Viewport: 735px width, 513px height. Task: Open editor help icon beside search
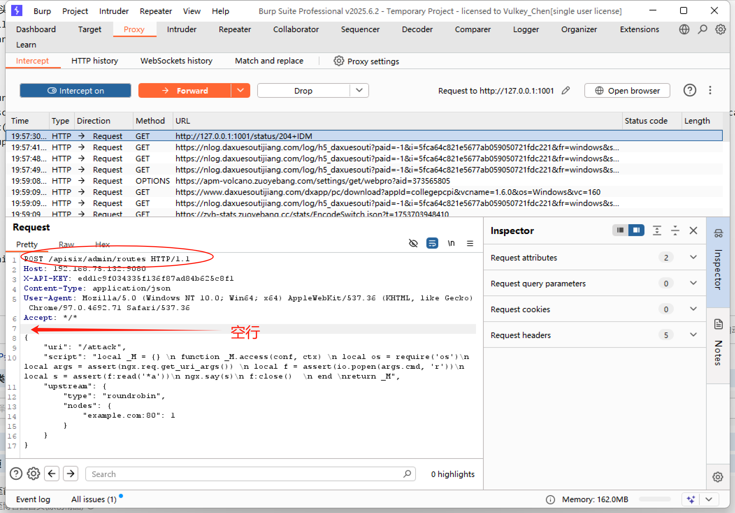coord(16,474)
